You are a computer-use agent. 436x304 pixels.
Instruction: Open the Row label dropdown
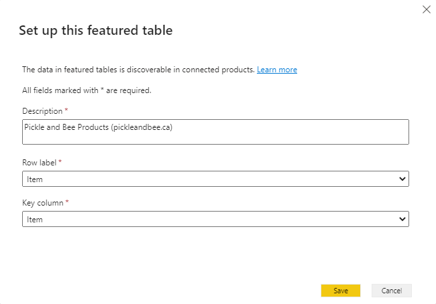tap(215, 179)
